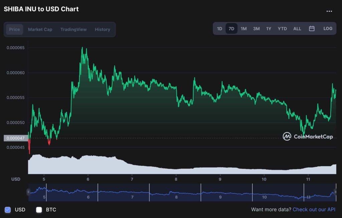Click day 6 in the range navigator

click(x=88, y=197)
